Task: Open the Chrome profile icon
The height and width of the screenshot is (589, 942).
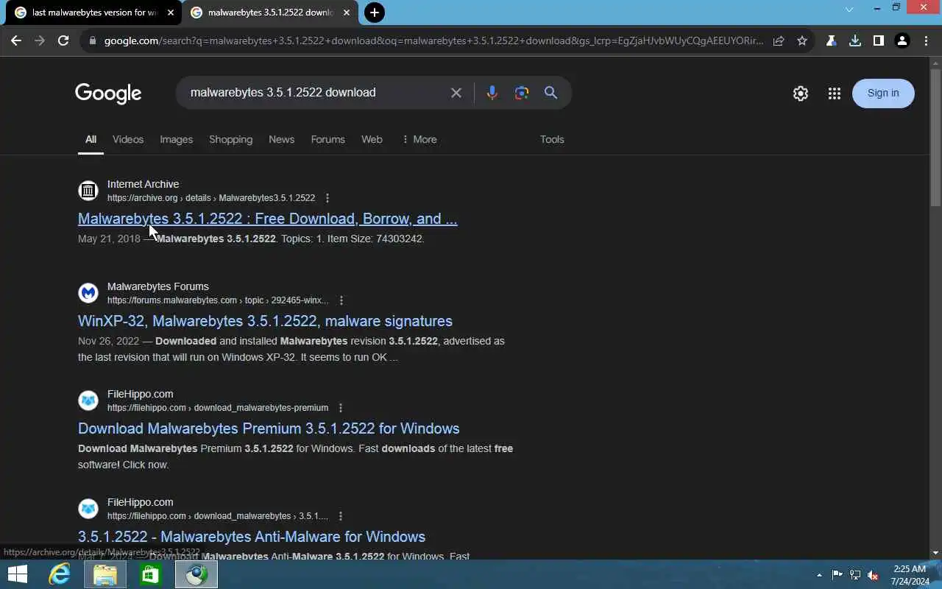Action: [902, 41]
